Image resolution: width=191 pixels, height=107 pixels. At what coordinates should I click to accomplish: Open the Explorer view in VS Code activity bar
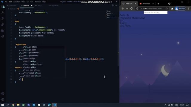click(x=3, y=6)
